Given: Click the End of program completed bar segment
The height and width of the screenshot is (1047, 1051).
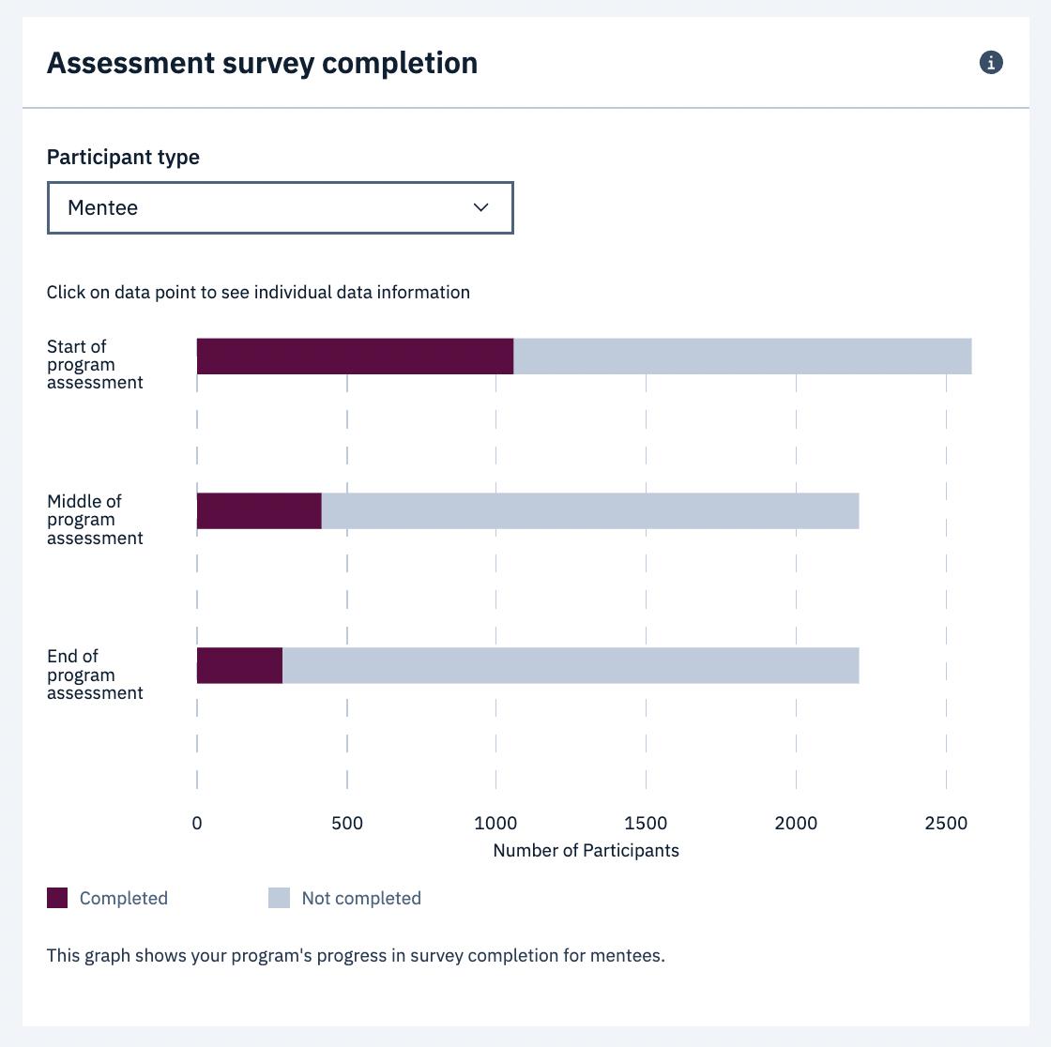Looking at the screenshot, I should coord(239,665).
